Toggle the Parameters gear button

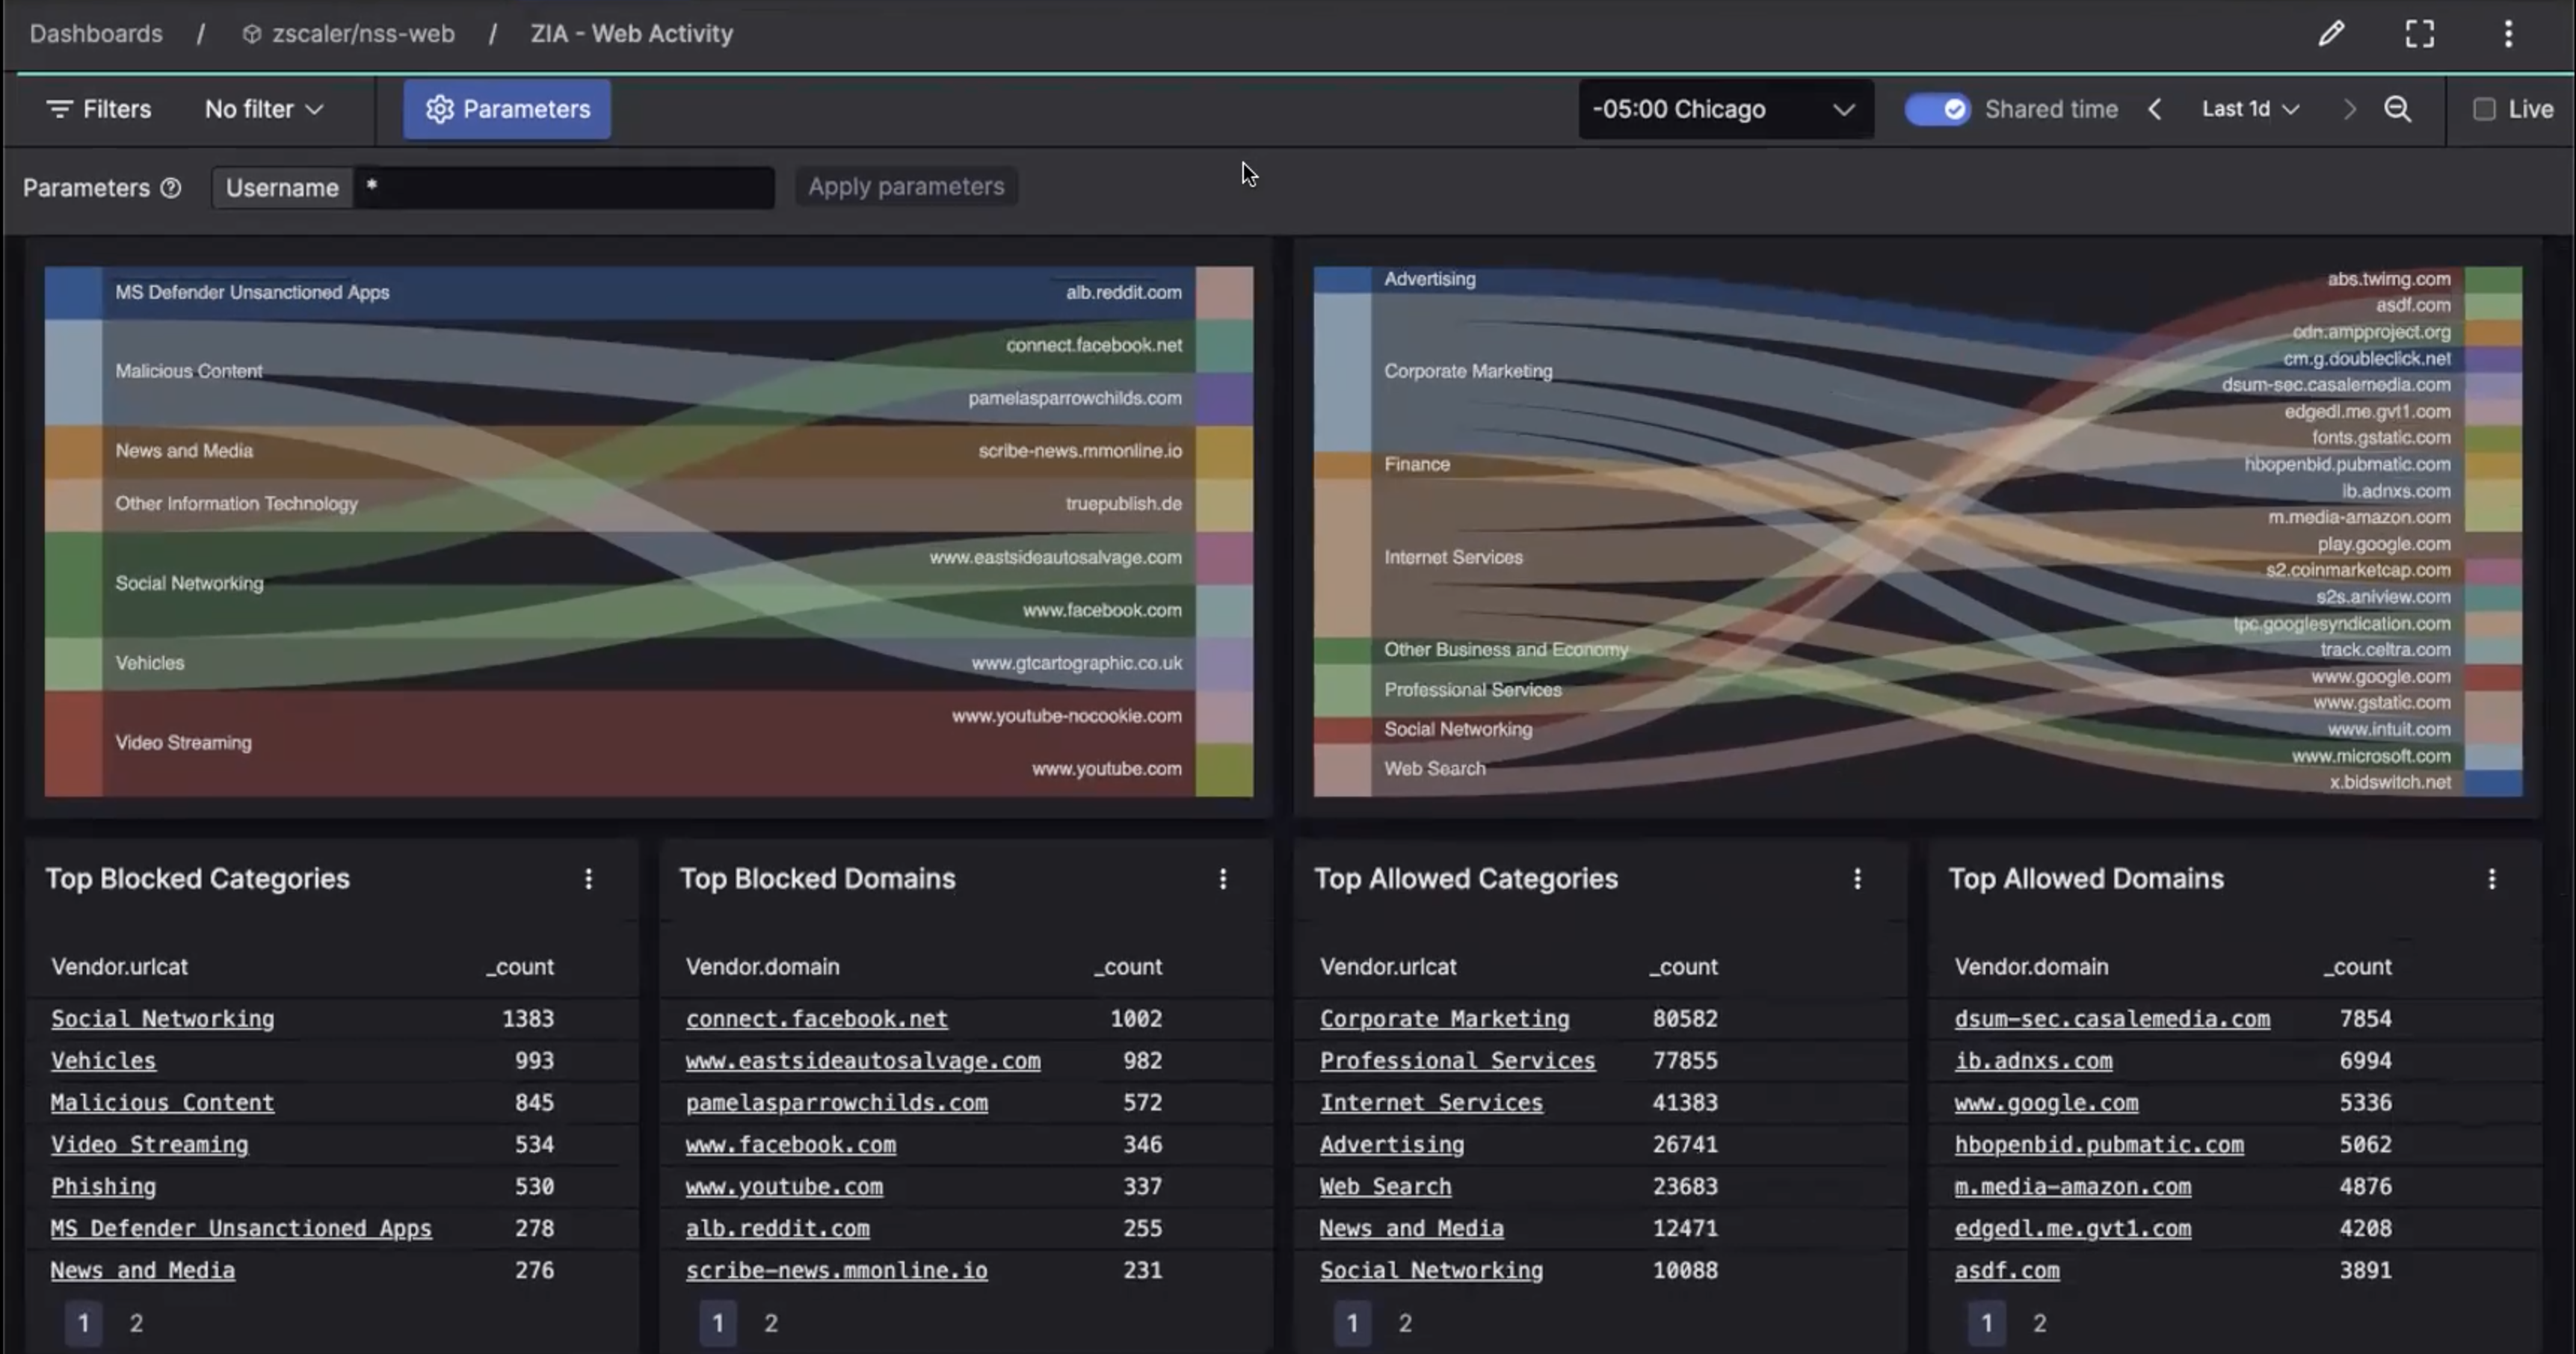pyautogui.click(x=507, y=109)
